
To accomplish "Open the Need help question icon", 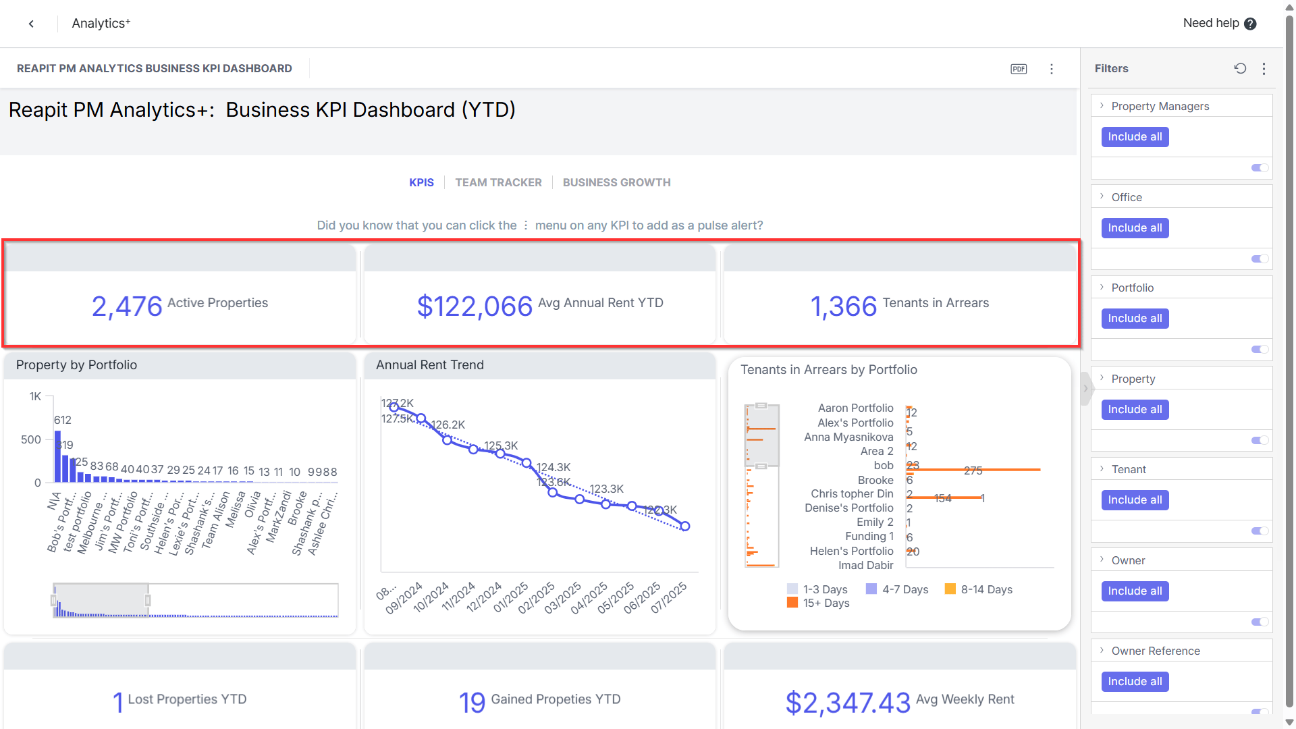I will (x=1250, y=24).
